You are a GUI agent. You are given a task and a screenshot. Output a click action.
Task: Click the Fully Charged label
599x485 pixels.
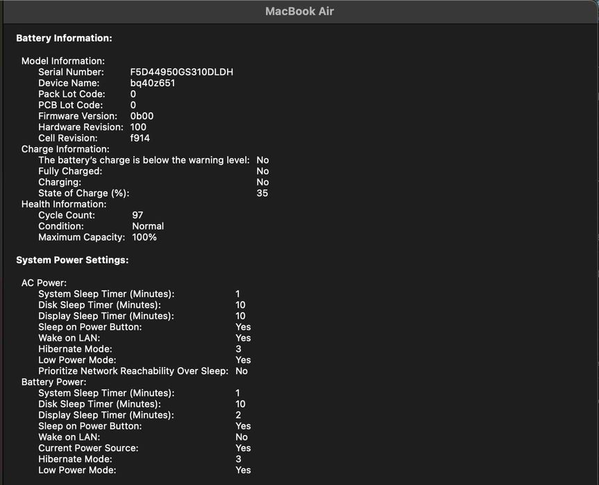(70, 171)
